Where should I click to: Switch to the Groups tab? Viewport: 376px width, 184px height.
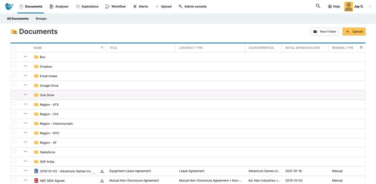click(41, 19)
